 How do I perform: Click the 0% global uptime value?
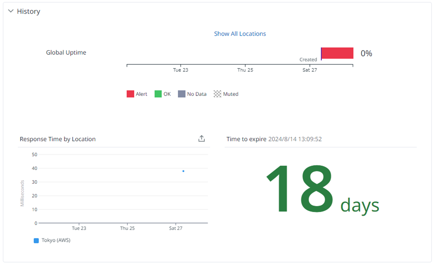366,53
